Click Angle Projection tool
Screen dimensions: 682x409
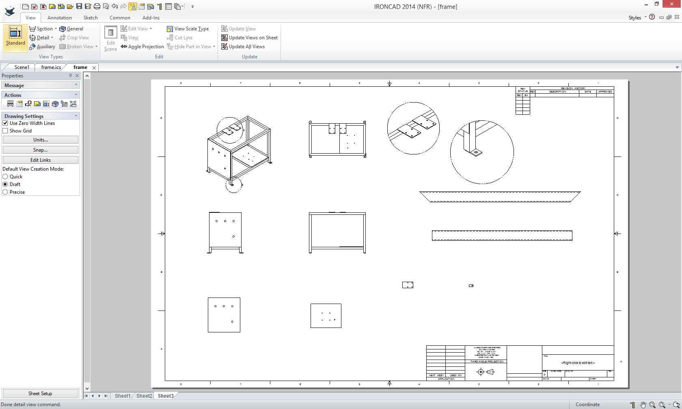tap(142, 47)
